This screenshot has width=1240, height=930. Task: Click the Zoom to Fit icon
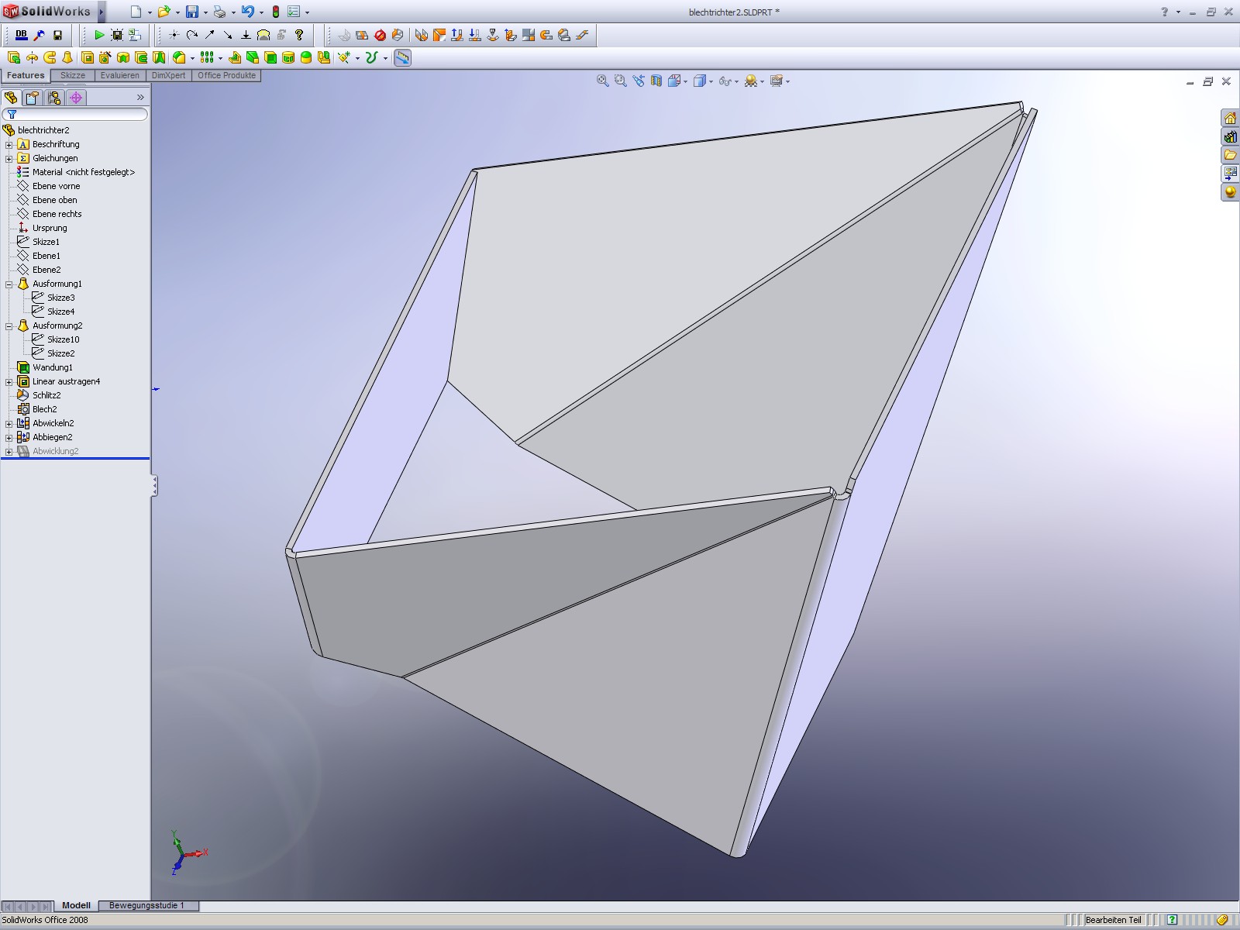(x=602, y=81)
